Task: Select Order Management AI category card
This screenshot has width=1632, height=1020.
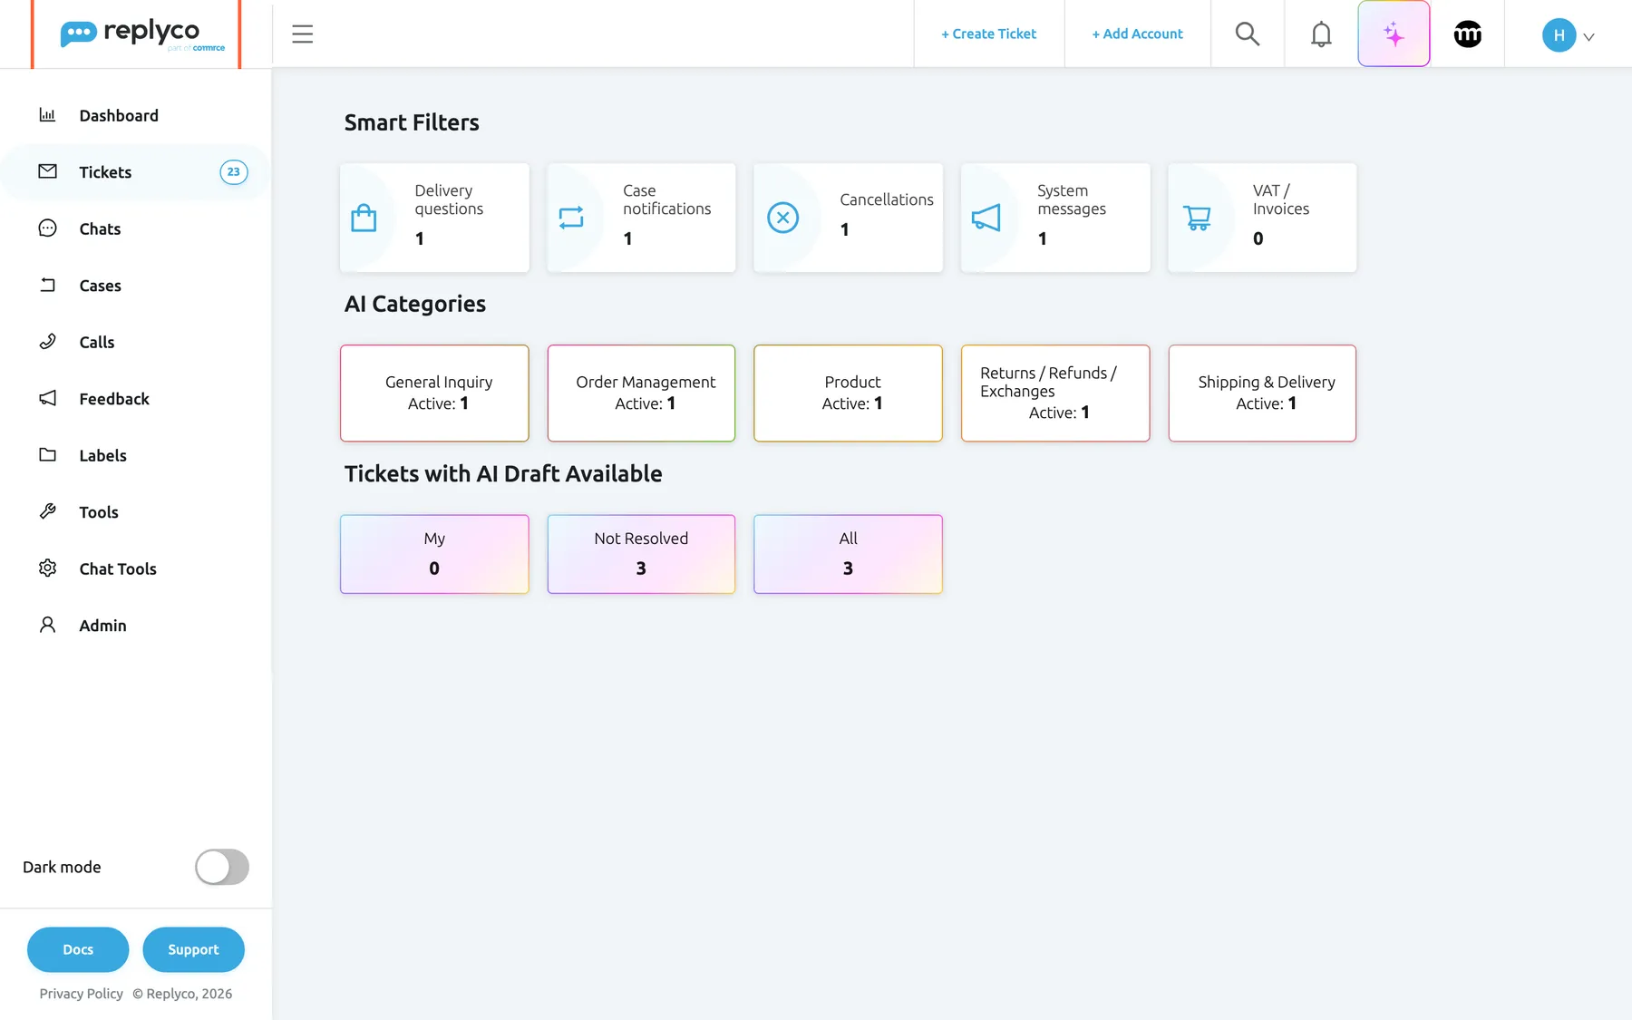Action: coord(641,393)
